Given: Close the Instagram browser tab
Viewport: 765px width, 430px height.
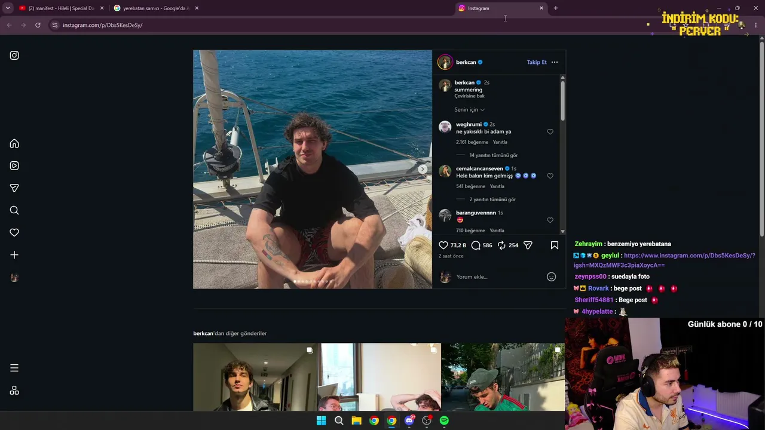Looking at the screenshot, I should (x=541, y=8).
